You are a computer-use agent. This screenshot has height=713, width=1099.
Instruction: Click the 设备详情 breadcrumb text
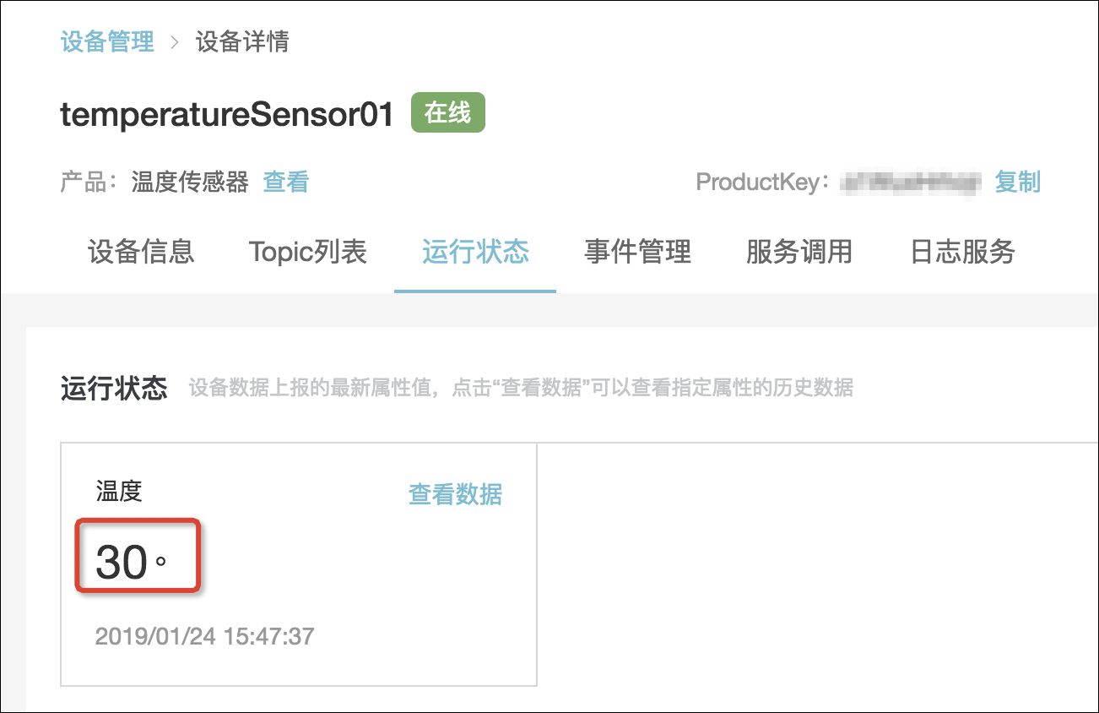point(243,41)
